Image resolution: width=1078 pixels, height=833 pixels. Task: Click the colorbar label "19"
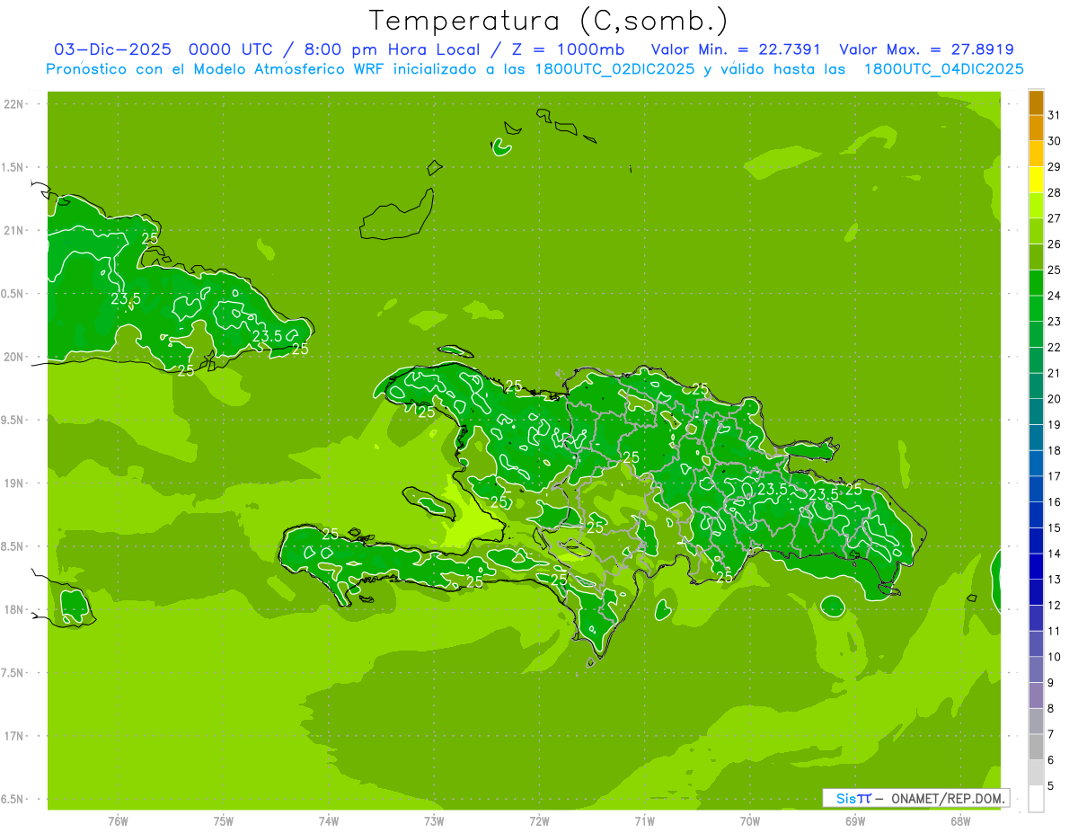coord(1055,424)
